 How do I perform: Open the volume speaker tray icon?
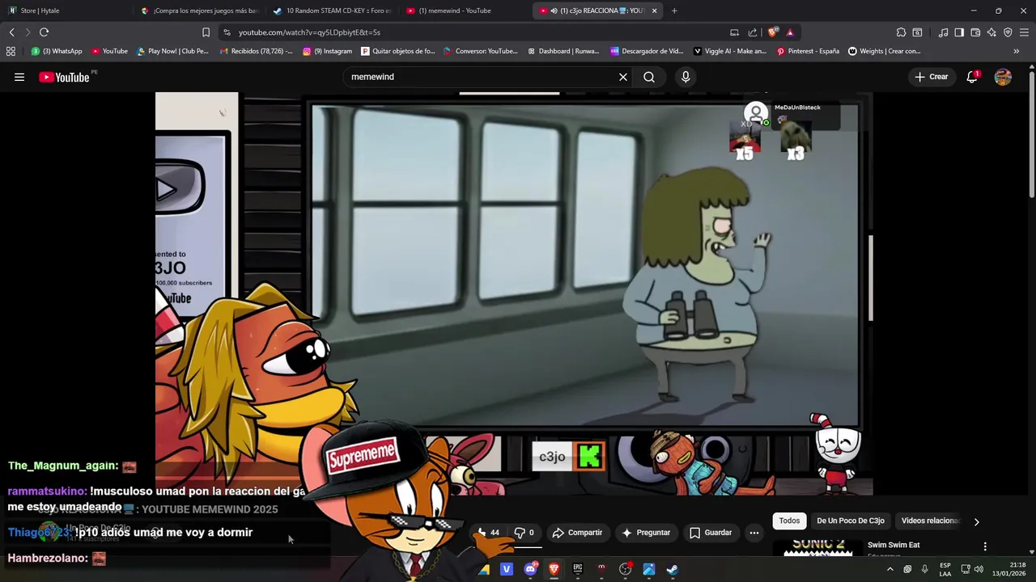point(979,569)
